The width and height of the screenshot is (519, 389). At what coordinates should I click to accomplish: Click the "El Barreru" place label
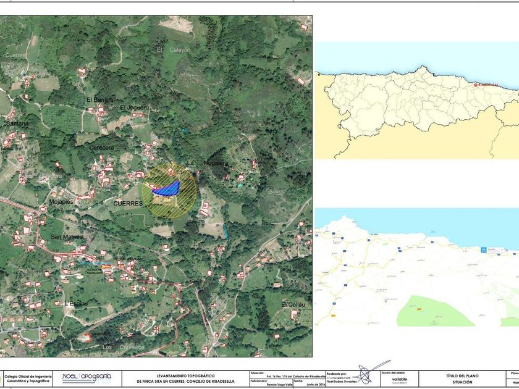coord(100,99)
